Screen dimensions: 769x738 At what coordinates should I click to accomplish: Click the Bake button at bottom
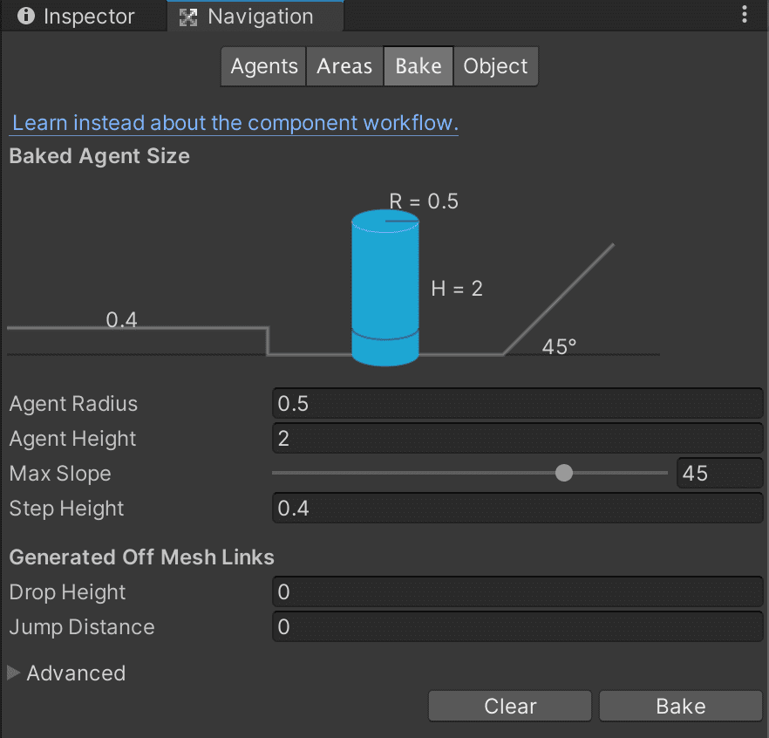coord(681,706)
